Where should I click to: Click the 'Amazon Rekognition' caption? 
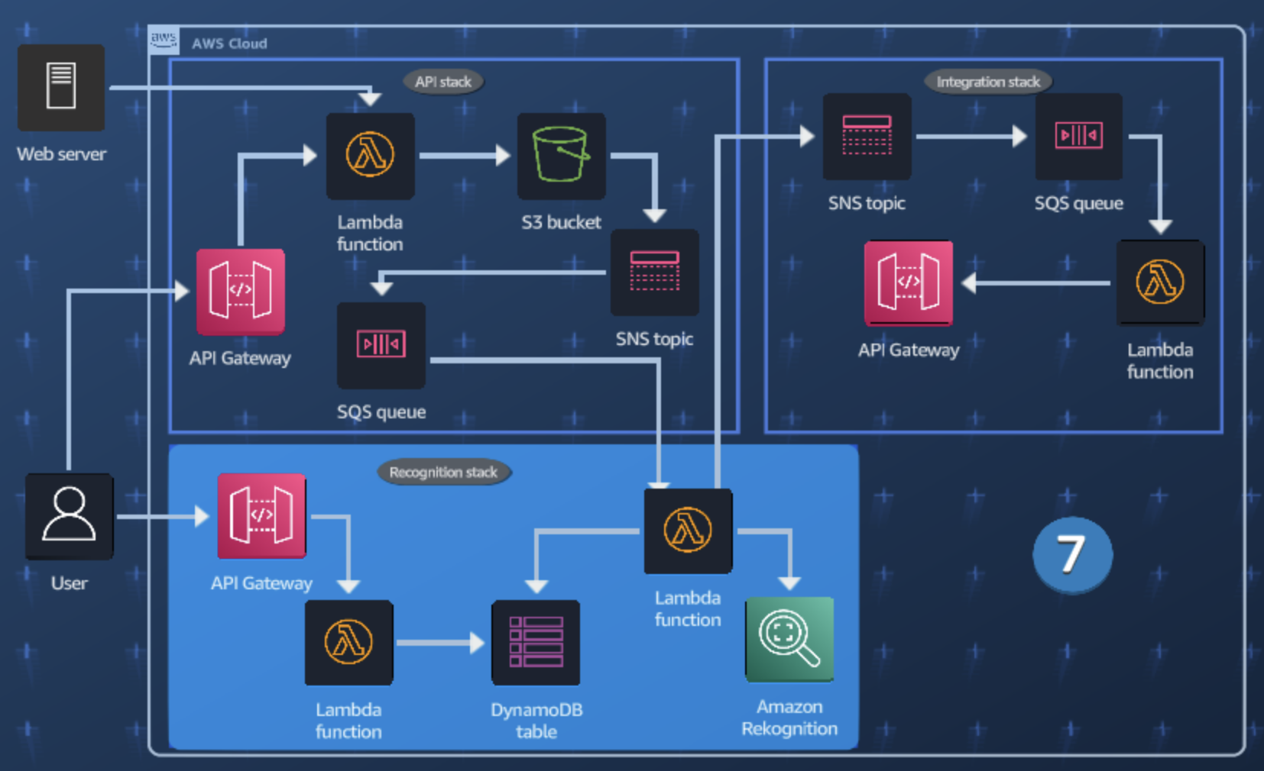789,718
